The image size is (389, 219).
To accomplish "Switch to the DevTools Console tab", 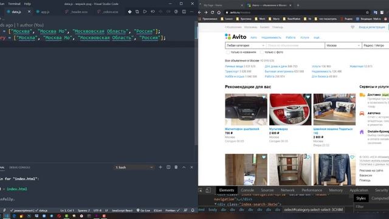I will click(247, 190).
